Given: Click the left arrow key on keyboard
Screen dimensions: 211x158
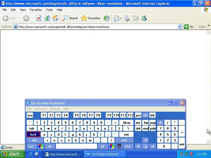Looking at the screenshot, I should click(139, 146).
